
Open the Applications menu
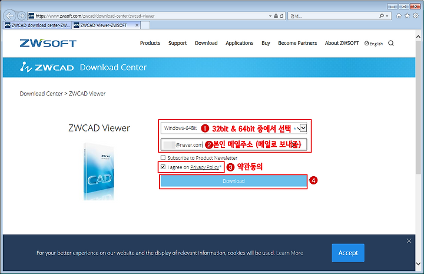tap(239, 43)
